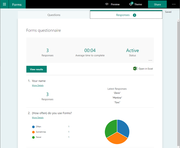Open the summary card ellipsis menu

(x=150, y=60)
